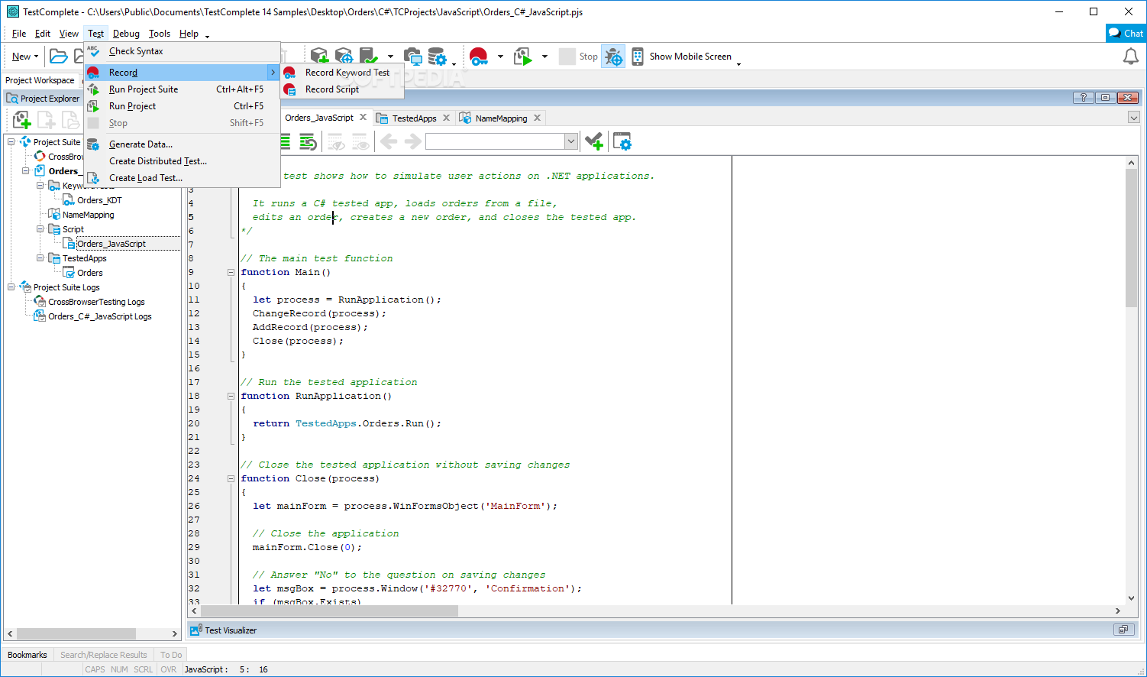Navigate forward with the right arrow icon

point(413,141)
